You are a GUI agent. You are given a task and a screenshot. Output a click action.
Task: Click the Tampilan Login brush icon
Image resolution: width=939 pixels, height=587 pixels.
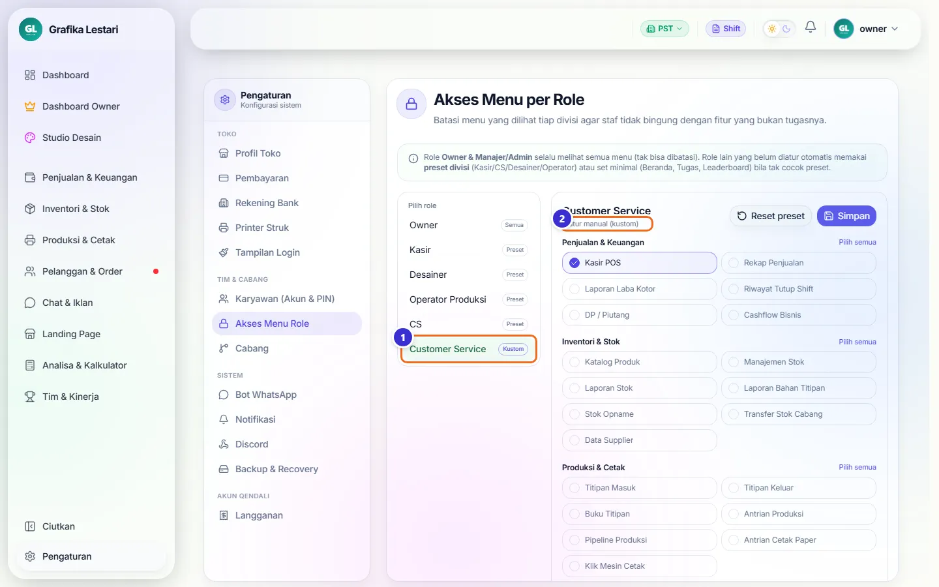click(224, 252)
